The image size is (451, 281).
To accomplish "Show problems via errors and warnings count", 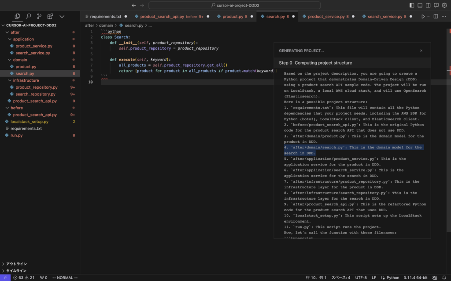I will pyautogui.click(x=24, y=277).
